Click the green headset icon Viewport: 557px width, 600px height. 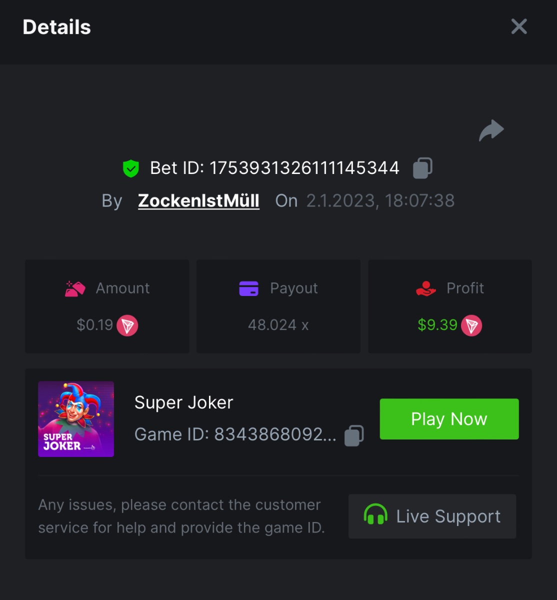375,516
